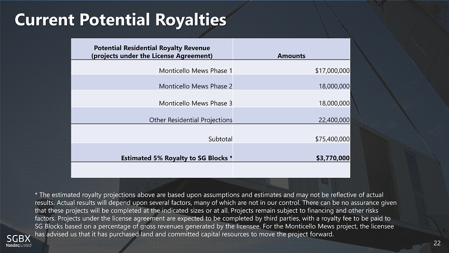This screenshot has height=253, width=449.
Task: Click the slide title Current Potential Royalties
Action: pyautogui.click(x=121, y=20)
